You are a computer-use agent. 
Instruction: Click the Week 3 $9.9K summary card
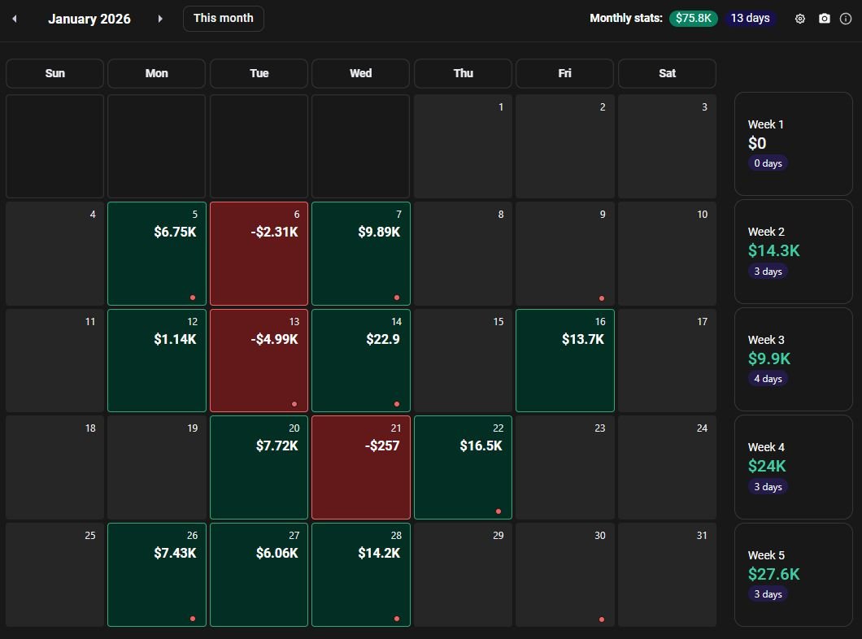793,359
